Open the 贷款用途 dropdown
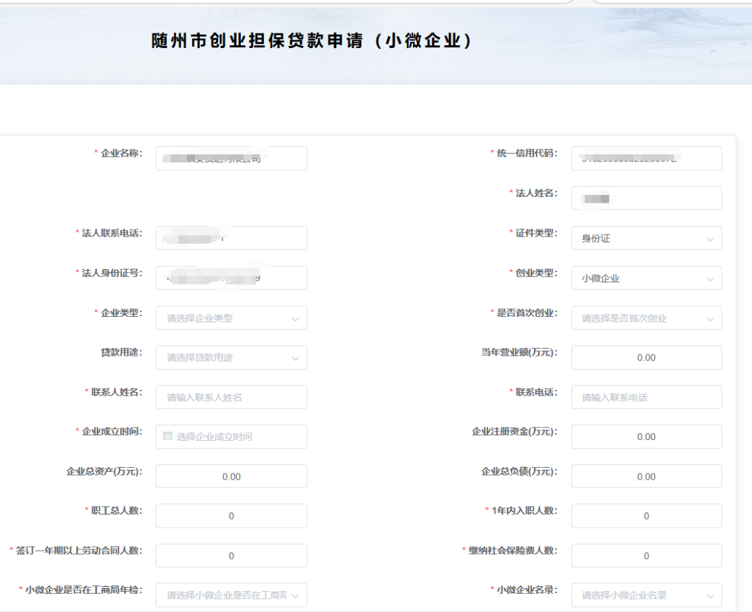752x612 pixels. [x=231, y=357]
